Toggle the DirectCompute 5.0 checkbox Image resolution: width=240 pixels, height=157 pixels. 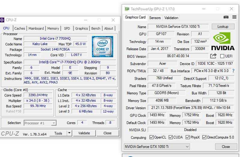pos(204,137)
